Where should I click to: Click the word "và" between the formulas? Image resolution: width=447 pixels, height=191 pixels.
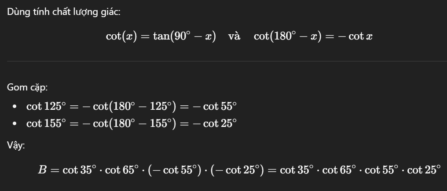(234, 36)
